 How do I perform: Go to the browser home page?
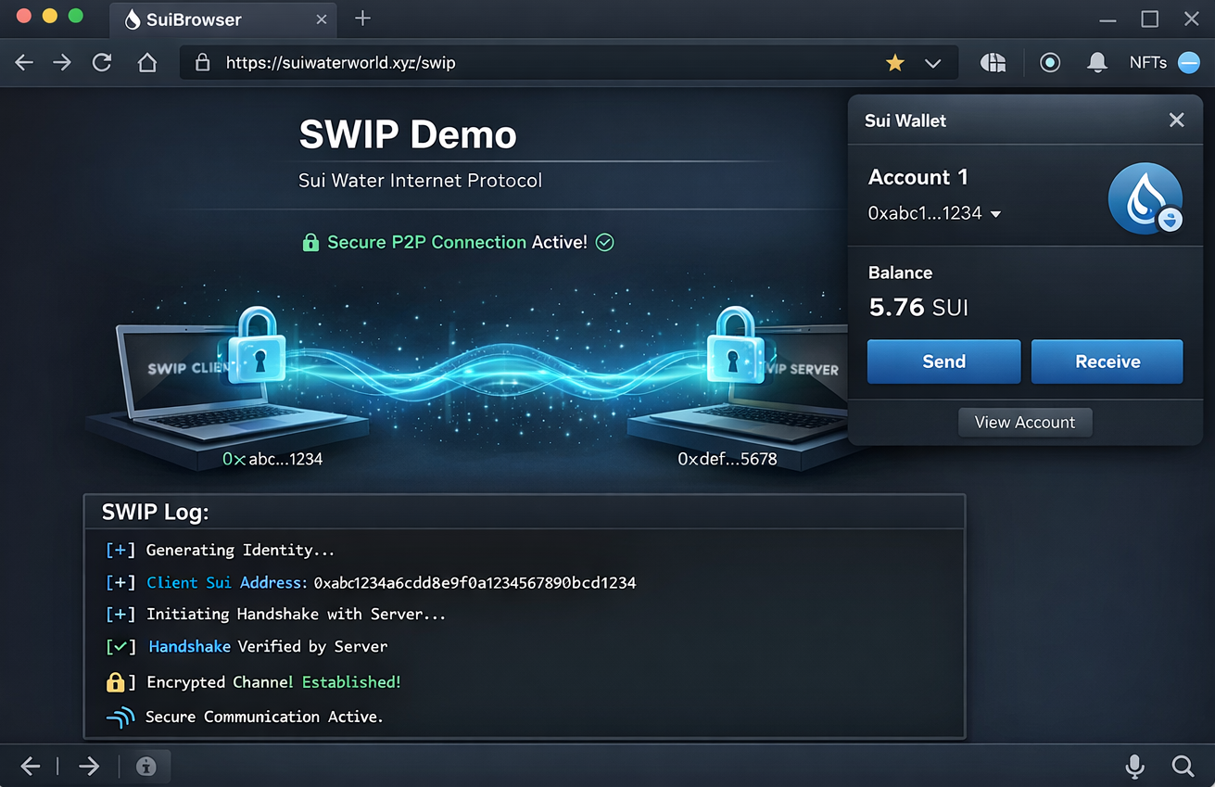click(x=146, y=63)
